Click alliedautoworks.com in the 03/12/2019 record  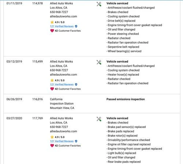[63, 75]
